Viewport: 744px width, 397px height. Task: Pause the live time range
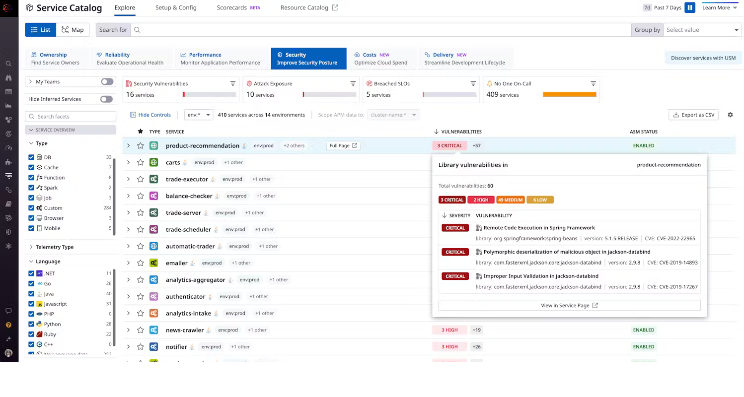coord(690,7)
